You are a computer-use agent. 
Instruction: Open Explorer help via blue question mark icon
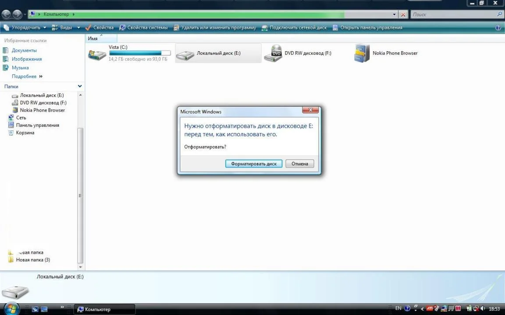click(x=498, y=28)
